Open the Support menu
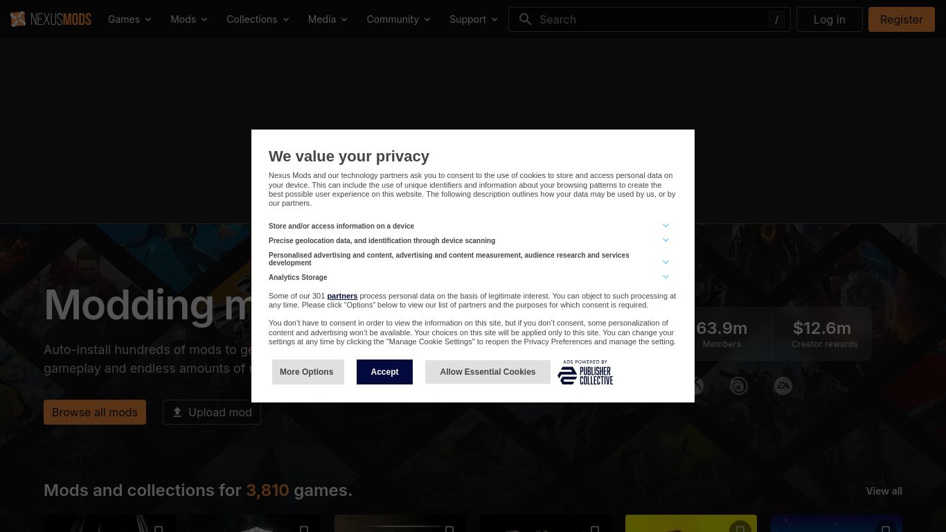The image size is (946, 532). (x=473, y=19)
